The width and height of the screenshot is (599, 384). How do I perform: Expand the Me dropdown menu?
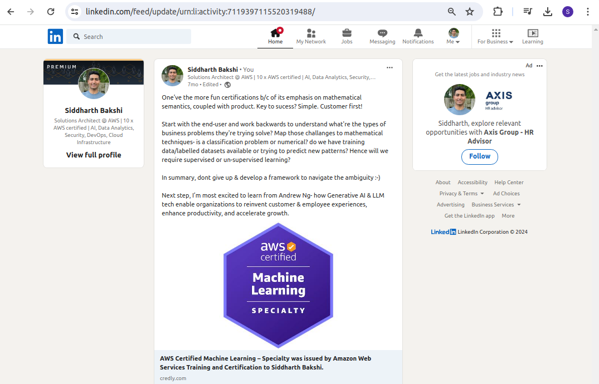click(x=454, y=37)
